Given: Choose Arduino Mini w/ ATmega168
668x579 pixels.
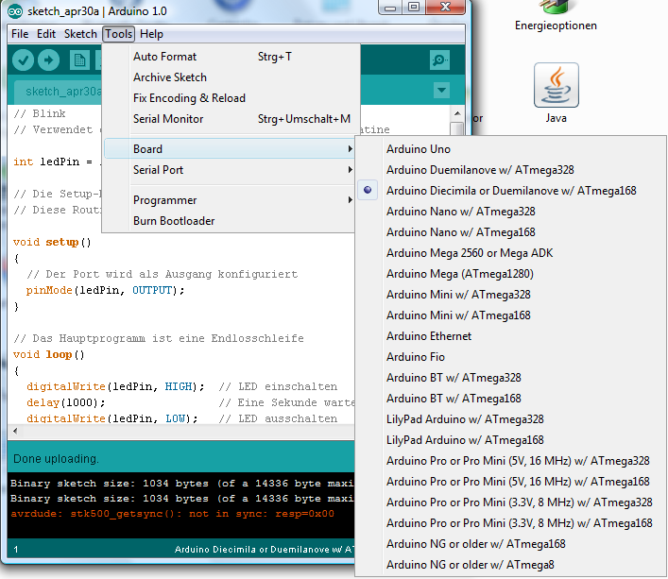Looking at the screenshot, I should [511, 315].
